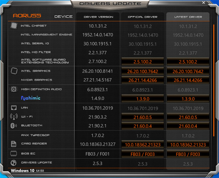Click the Wi-Fi antenna icon
Image resolution: width=219 pixels, height=178 pixels.
(x=14, y=117)
